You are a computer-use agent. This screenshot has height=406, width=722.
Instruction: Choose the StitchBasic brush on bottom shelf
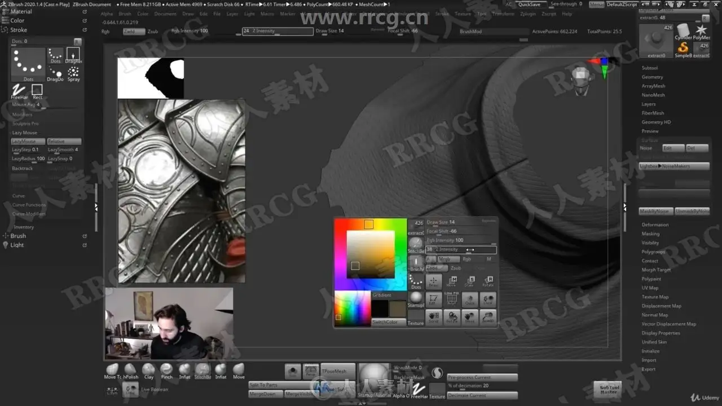[x=202, y=371]
